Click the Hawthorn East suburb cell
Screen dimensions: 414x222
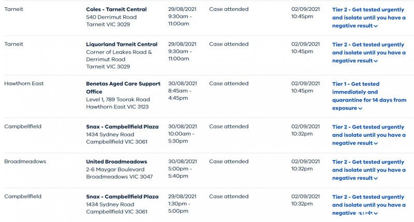[24, 84]
